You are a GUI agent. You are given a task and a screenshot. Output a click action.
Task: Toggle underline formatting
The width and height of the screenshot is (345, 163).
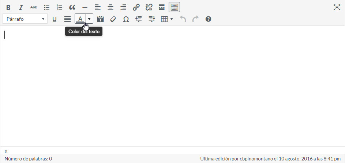tap(55, 19)
